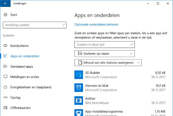This screenshot has height=116, width=173.
Task: Click the Offlinekaarten map icon
Action: coord(5,108)
